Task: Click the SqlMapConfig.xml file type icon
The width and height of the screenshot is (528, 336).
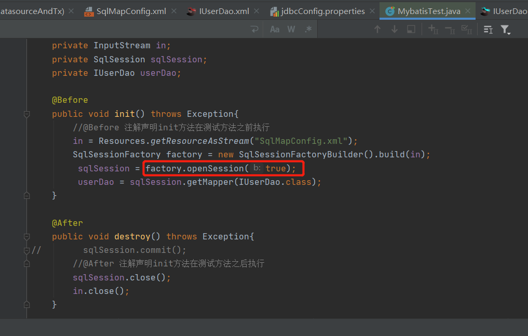Action: (89, 12)
